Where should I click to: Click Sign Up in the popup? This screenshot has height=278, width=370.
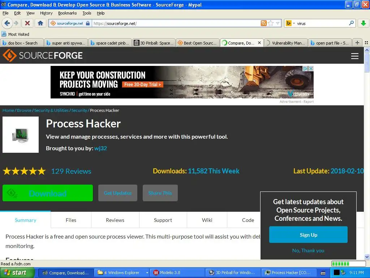tap(309, 235)
